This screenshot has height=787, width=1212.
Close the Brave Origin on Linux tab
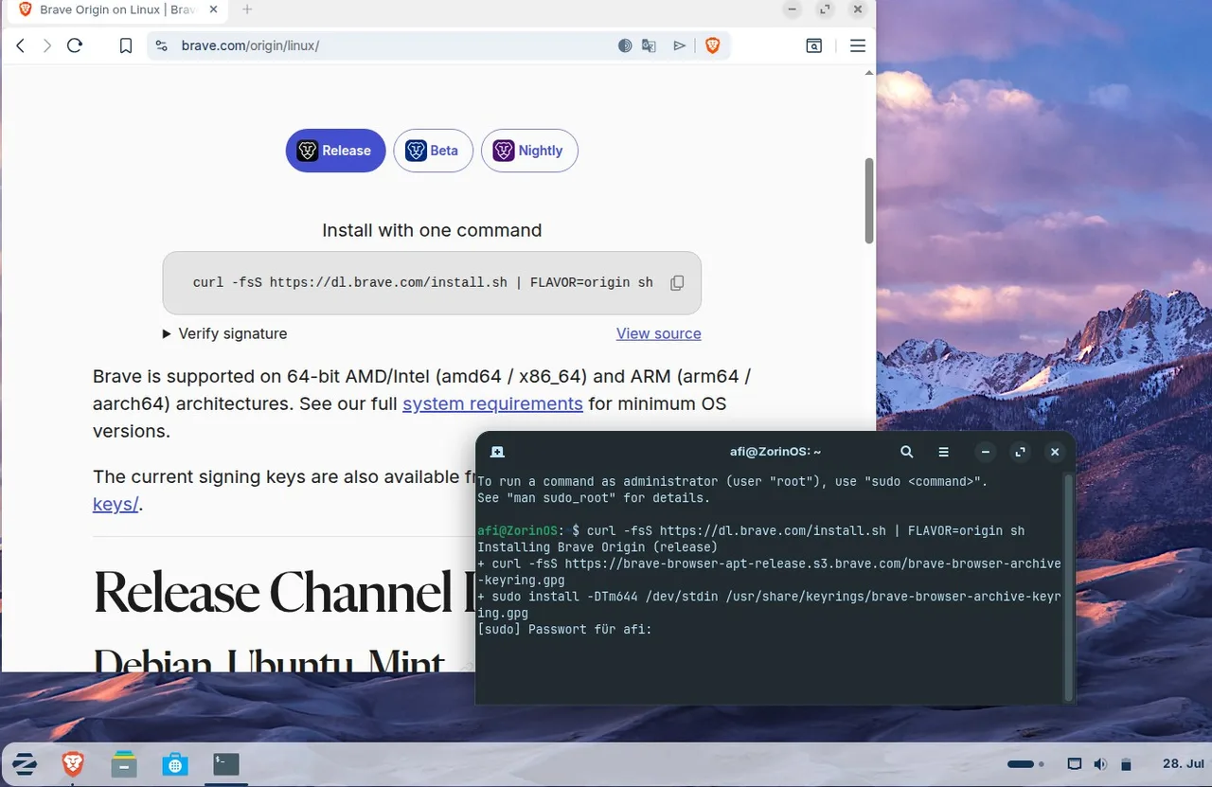click(213, 9)
